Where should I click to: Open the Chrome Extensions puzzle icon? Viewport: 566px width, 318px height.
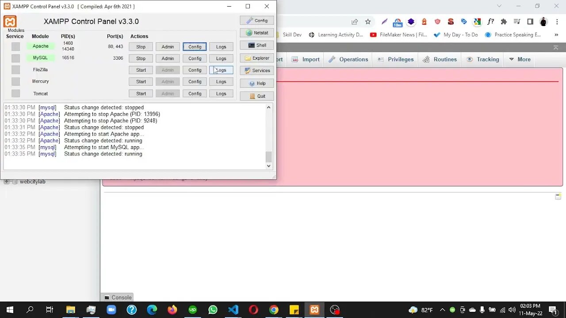click(x=504, y=22)
